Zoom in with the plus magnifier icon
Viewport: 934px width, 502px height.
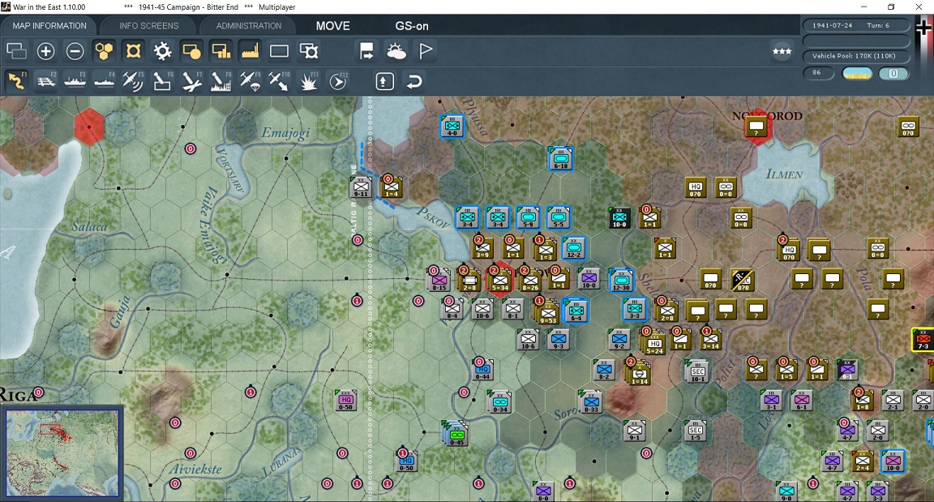click(x=45, y=51)
